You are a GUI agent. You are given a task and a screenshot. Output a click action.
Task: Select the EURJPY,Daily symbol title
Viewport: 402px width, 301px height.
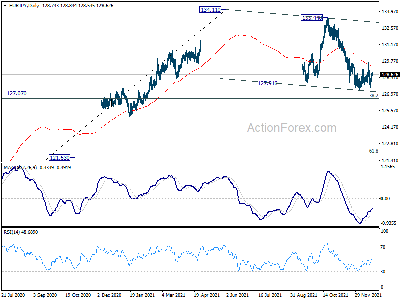(24, 6)
